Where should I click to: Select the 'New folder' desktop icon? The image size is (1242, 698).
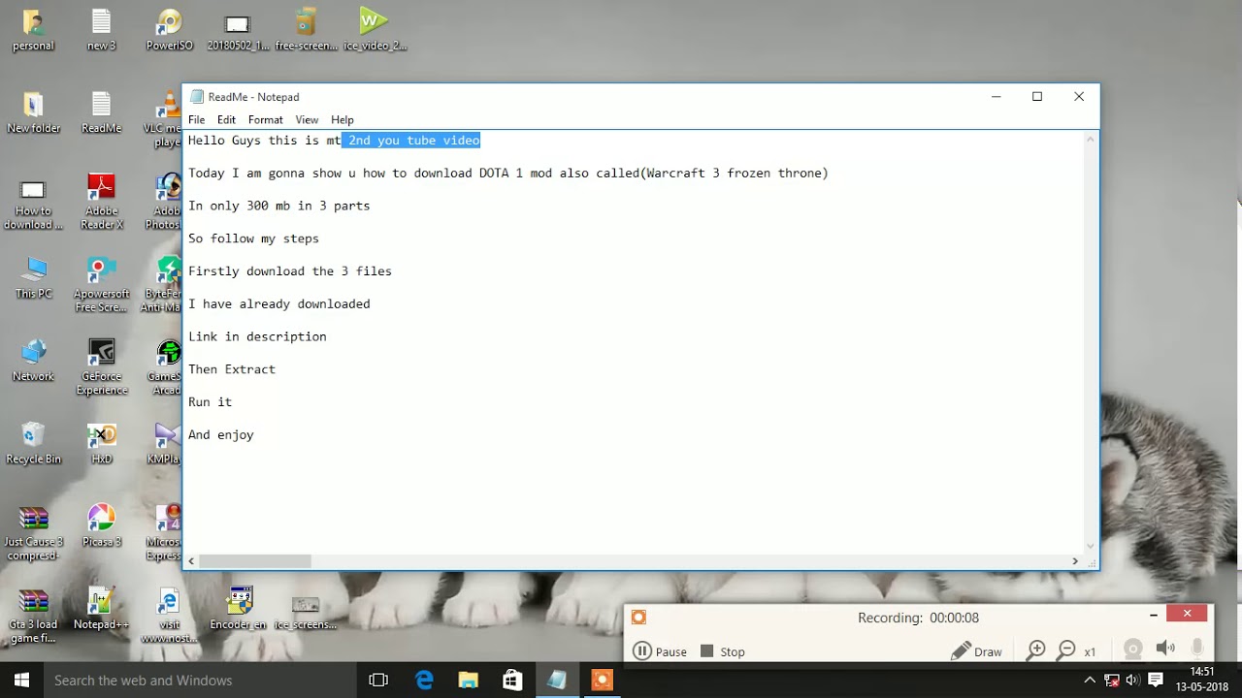(x=33, y=112)
